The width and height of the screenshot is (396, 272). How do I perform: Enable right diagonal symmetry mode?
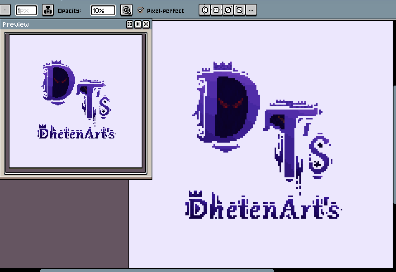click(228, 10)
